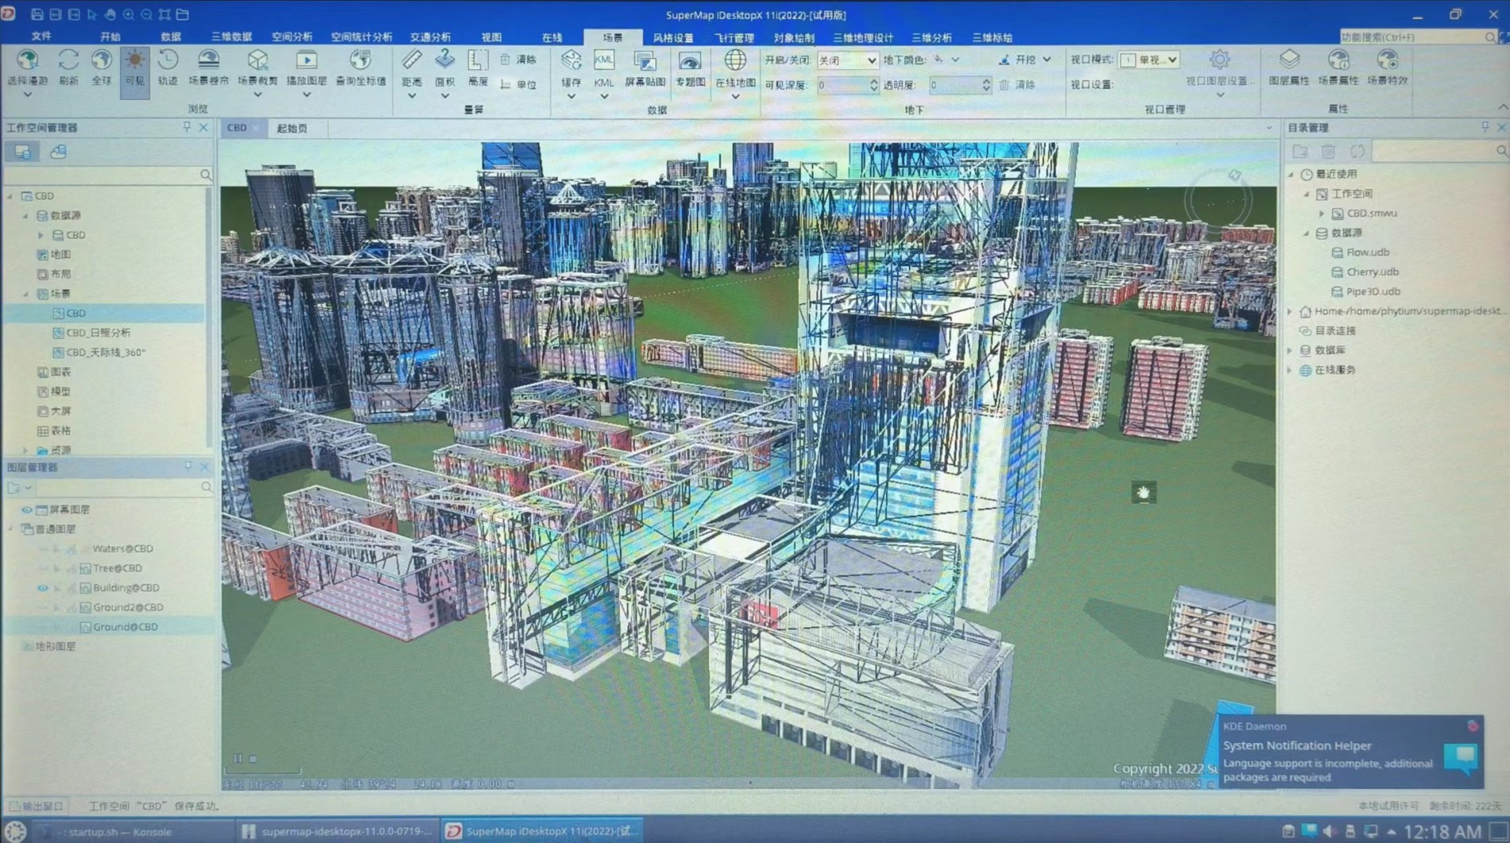
Task: Show the Waters@CBD layer
Action: 43,549
